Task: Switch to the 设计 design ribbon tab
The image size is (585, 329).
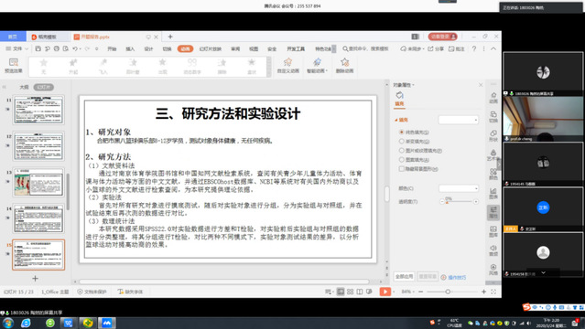Action: 148,48
